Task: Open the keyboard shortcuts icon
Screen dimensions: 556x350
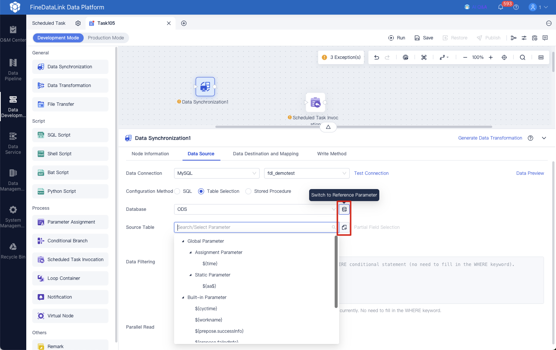Action: (x=541, y=57)
